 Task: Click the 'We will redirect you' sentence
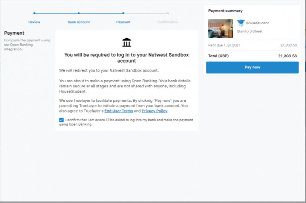109,70
